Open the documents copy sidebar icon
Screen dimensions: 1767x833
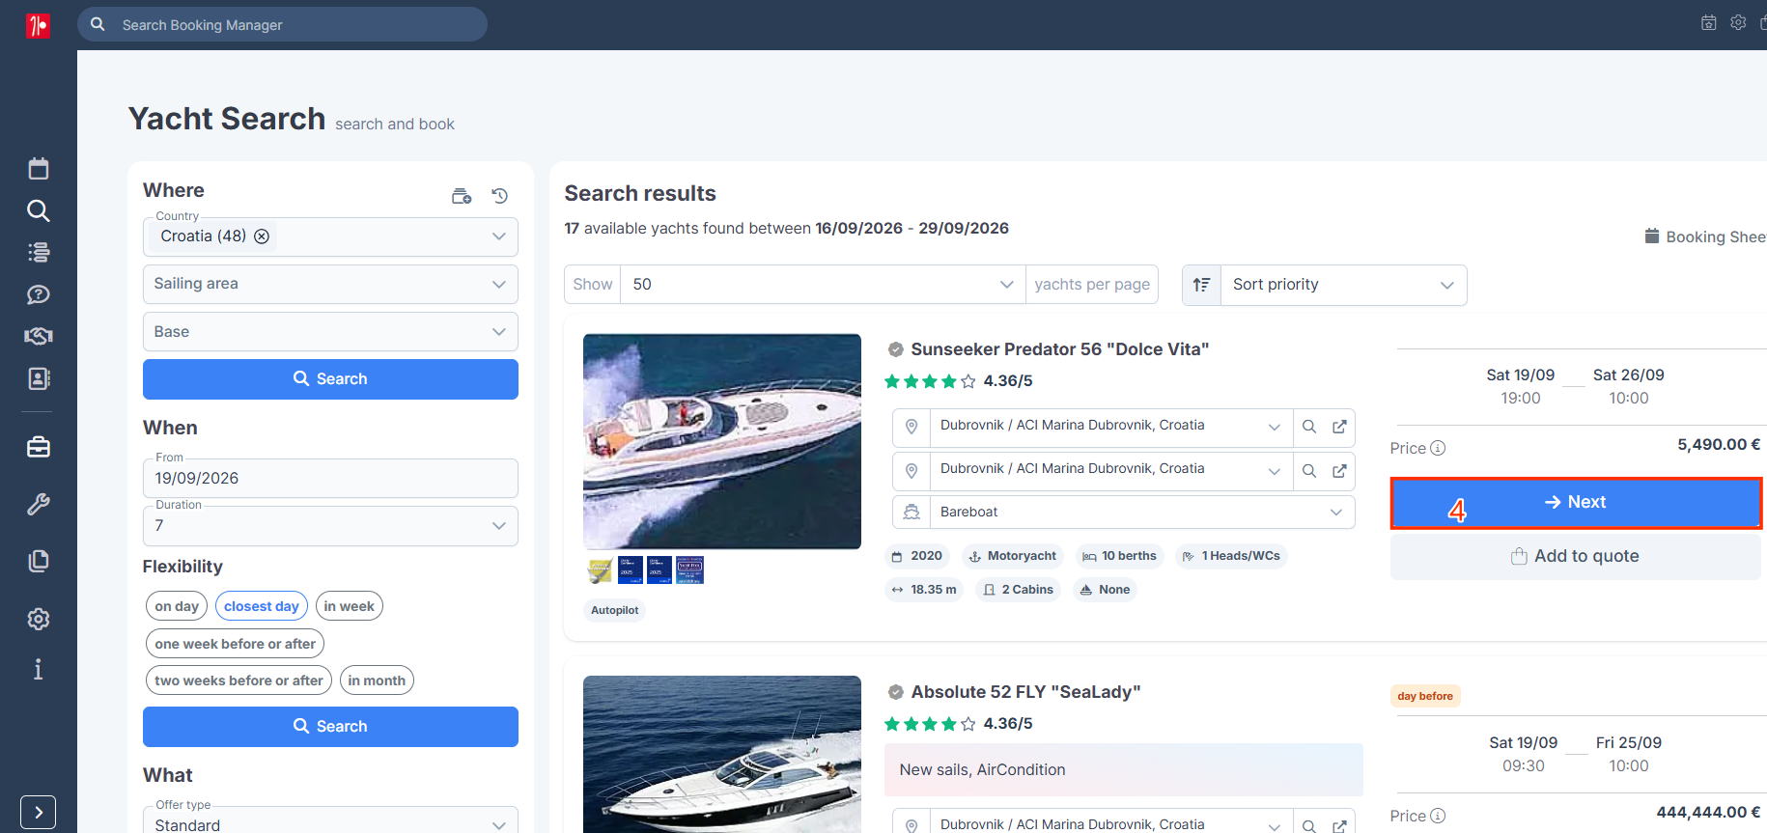(x=39, y=561)
